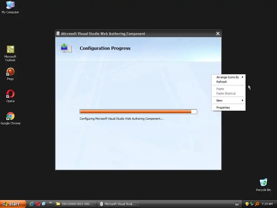Click the orange configuration progress bar
This screenshot has width=277, height=208.
138,112
